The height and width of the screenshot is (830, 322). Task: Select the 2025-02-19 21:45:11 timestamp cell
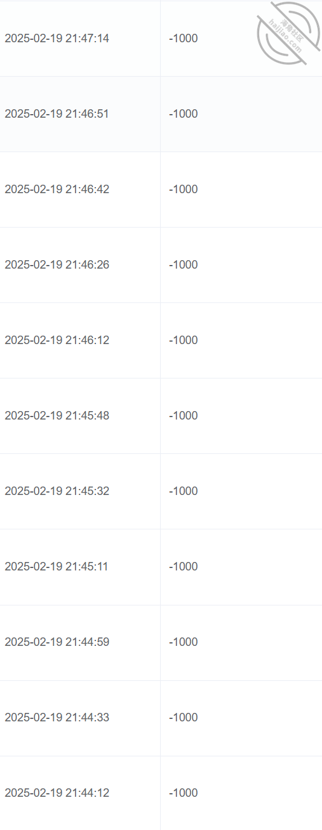tap(57, 567)
